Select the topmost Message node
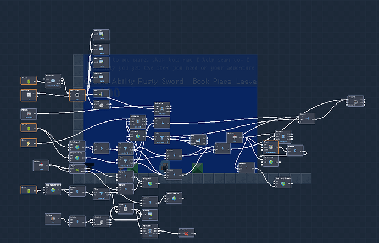The height and width of the screenshot is (243, 379). point(101,34)
